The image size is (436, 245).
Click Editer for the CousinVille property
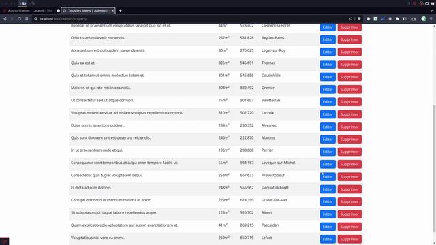pos(328,77)
